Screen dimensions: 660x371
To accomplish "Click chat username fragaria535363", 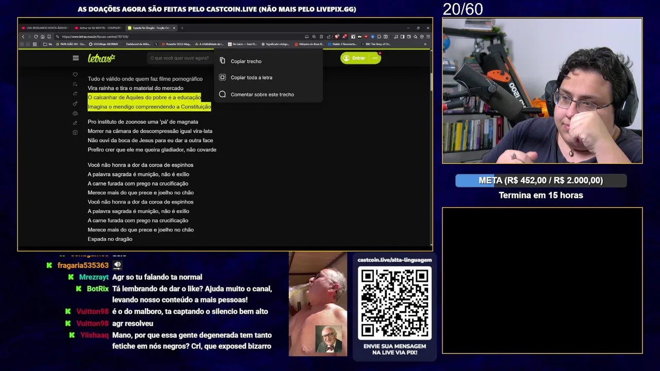I will pyautogui.click(x=83, y=265).
